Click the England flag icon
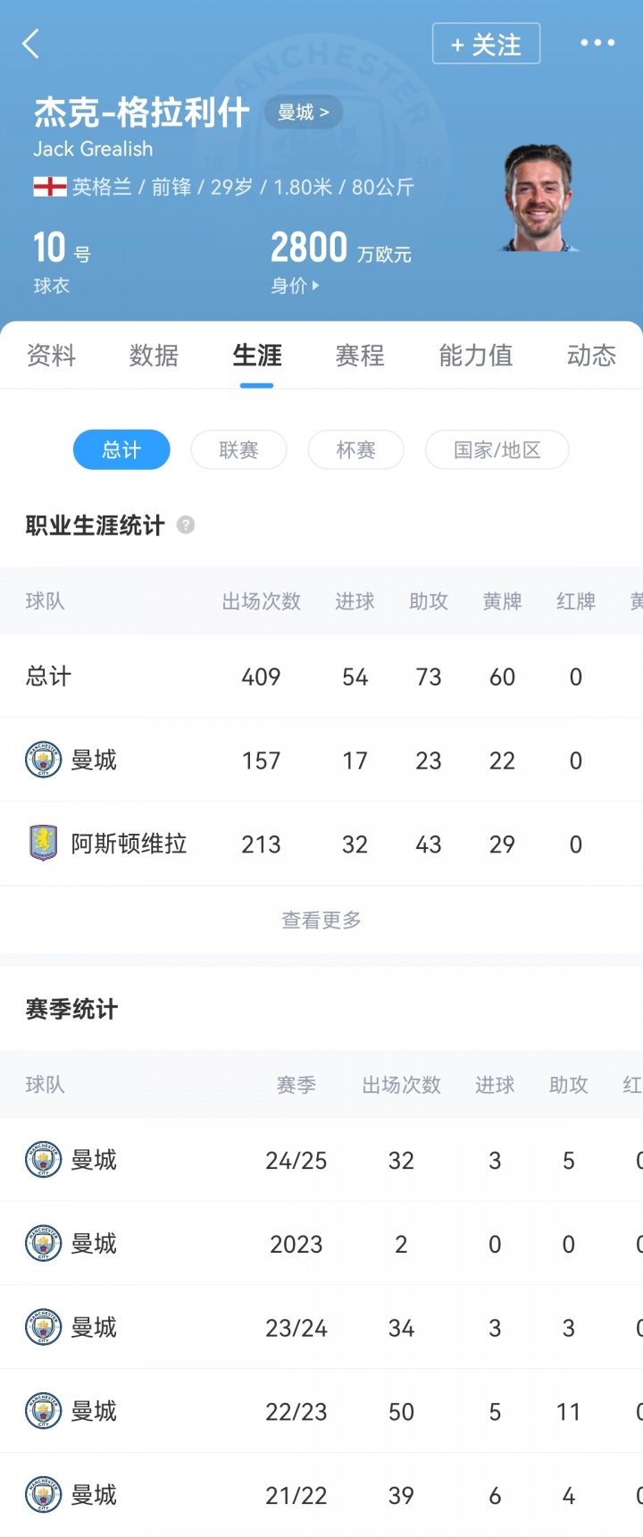The height and width of the screenshot is (1537, 643). coord(50,187)
